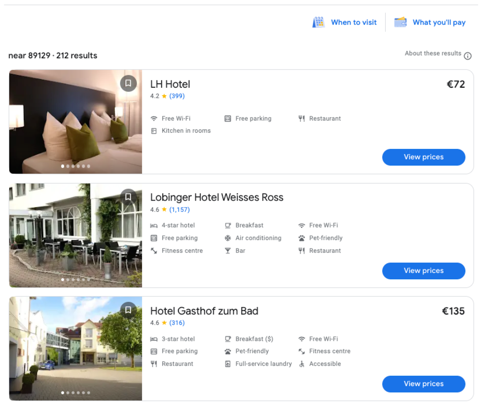Click the Gasthof zum Bad building photo

(75, 348)
